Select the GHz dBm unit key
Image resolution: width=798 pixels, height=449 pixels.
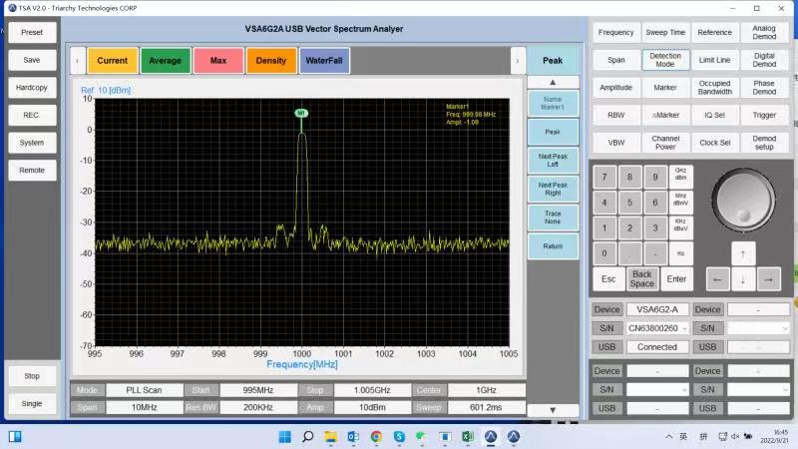pos(680,176)
